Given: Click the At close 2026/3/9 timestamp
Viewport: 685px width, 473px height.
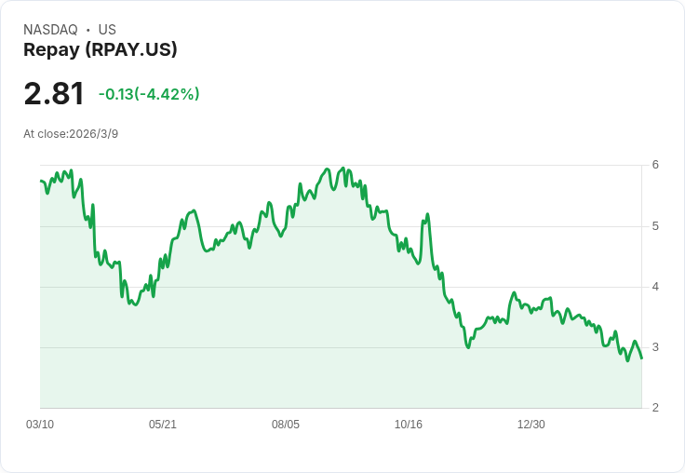Looking at the screenshot, I should pos(71,134).
